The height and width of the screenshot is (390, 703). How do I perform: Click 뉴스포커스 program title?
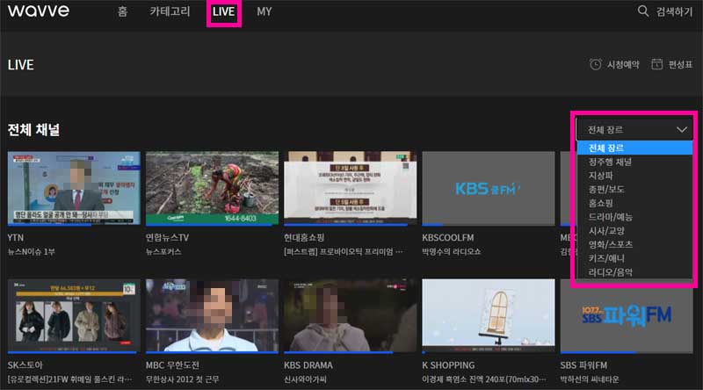163,252
